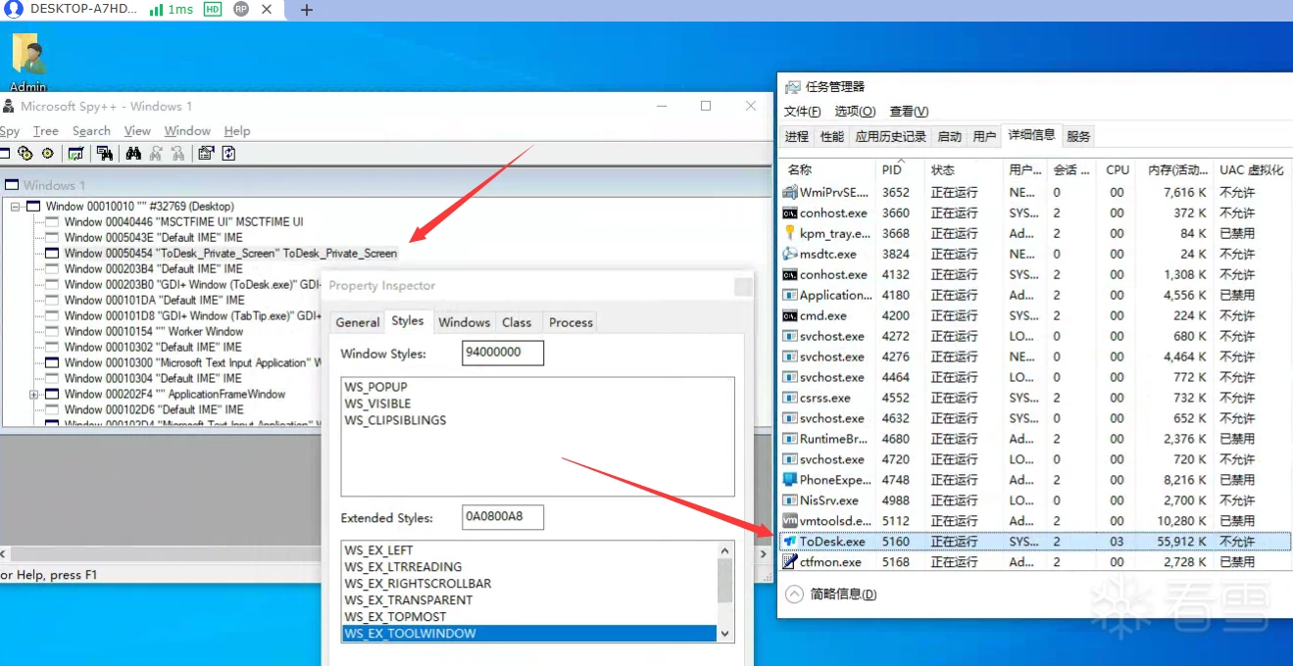Expand the Window 000202F4 ApplicationFrameWindow node
Image resolution: width=1293 pixels, height=666 pixels.
point(34,395)
